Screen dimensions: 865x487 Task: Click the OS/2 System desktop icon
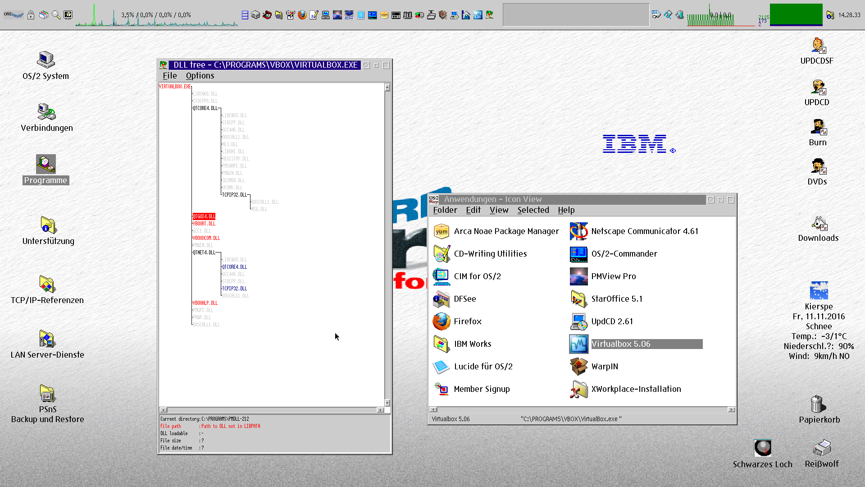46,60
